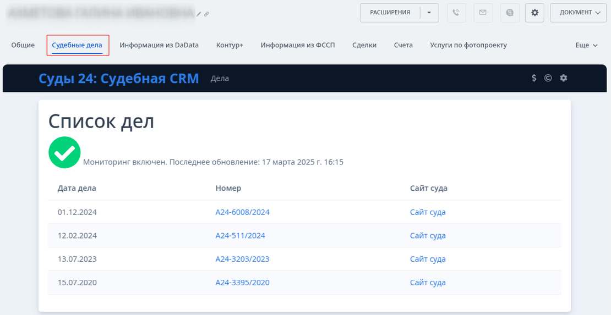The width and height of the screenshot is (611, 315).
Task: Click the Суды 24: Судебная CRM title
Action: [x=118, y=78]
